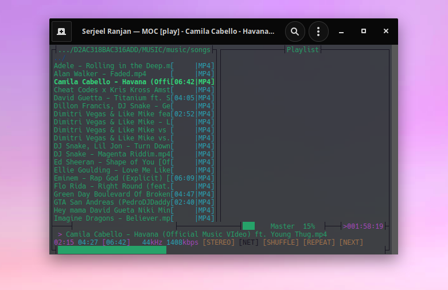Select David Guetta - Titanium track
The height and width of the screenshot is (290, 448).
[x=134, y=98]
